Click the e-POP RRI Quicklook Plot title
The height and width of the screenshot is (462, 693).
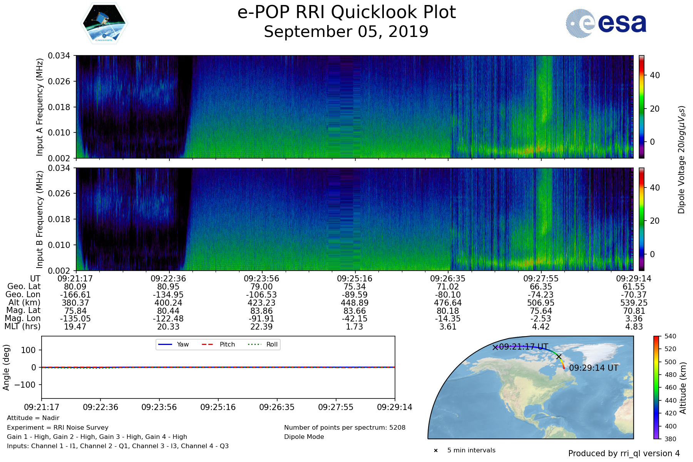point(346,12)
